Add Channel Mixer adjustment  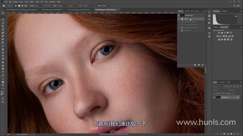(x=230, y=36)
